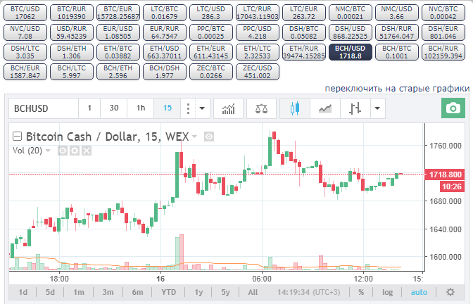Select the USD/RUR pair button
This screenshot has height=304, width=473.
(72, 32)
